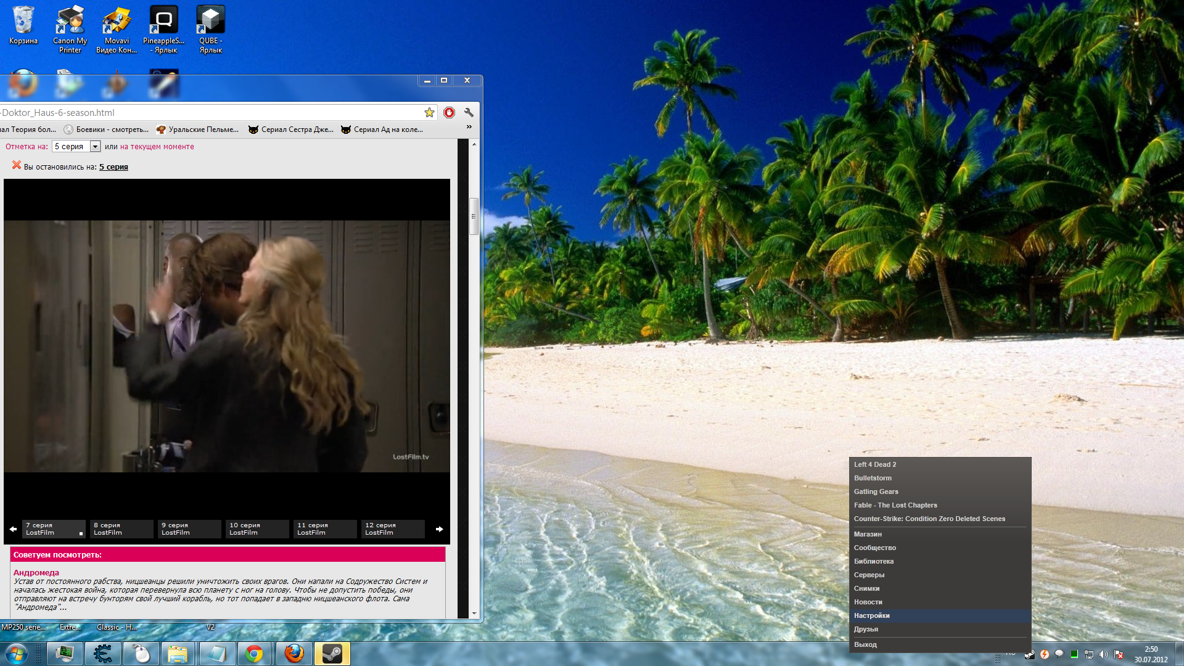Launch the QUBE desktop shortcut
The image size is (1184, 666).
210,30
